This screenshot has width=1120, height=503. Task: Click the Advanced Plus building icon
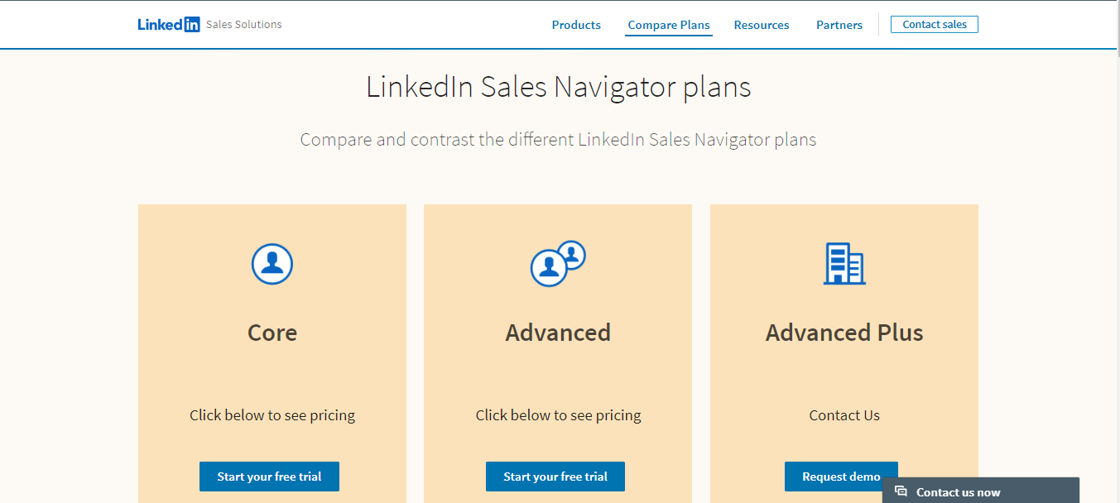[x=844, y=263]
